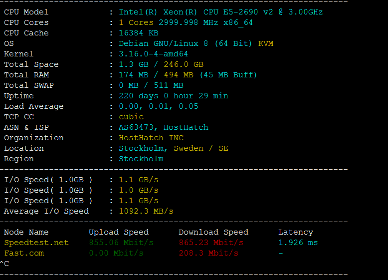Screen dimensions: 388x280
Task: Click the HostHatch INC organization value
Action: [151, 138]
